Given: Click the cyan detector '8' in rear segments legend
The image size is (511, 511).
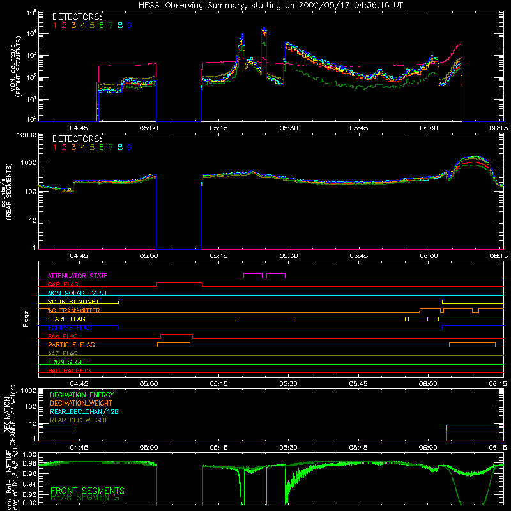Looking at the screenshot, I should point(120,148).
